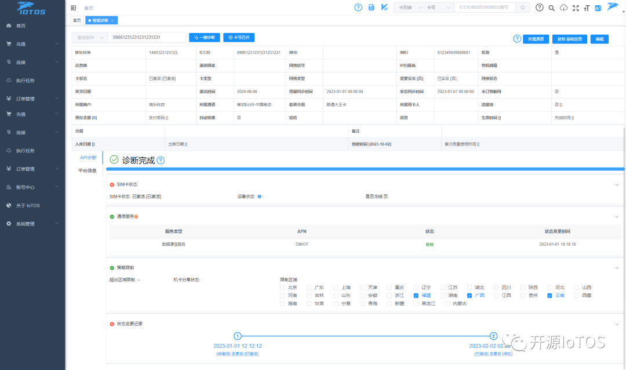Image resolution: width=626 pixels, height=370 pixels.
Task: Uncheck the 云南 region checkbox
Action: (549, 296)
